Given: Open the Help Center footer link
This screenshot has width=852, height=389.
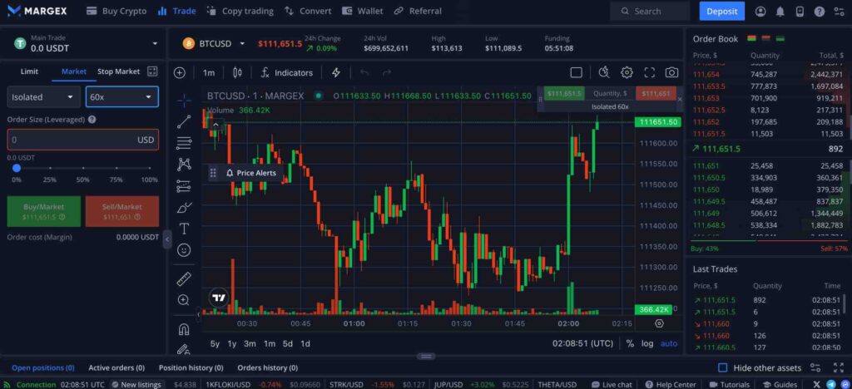Looking at the screenshot, I should pos(671,385).
